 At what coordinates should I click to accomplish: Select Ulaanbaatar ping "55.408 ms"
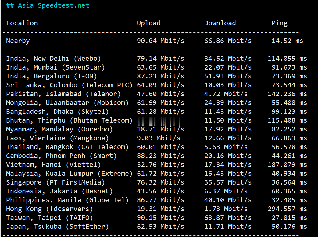click(x=289, y=103)
